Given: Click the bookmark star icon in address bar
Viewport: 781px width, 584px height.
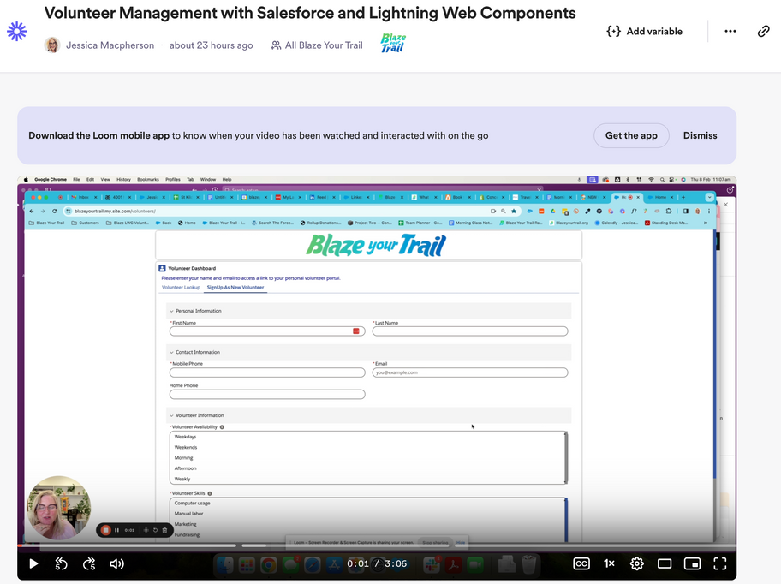Looking at the screenshot, I should click(x=514, y=212).
